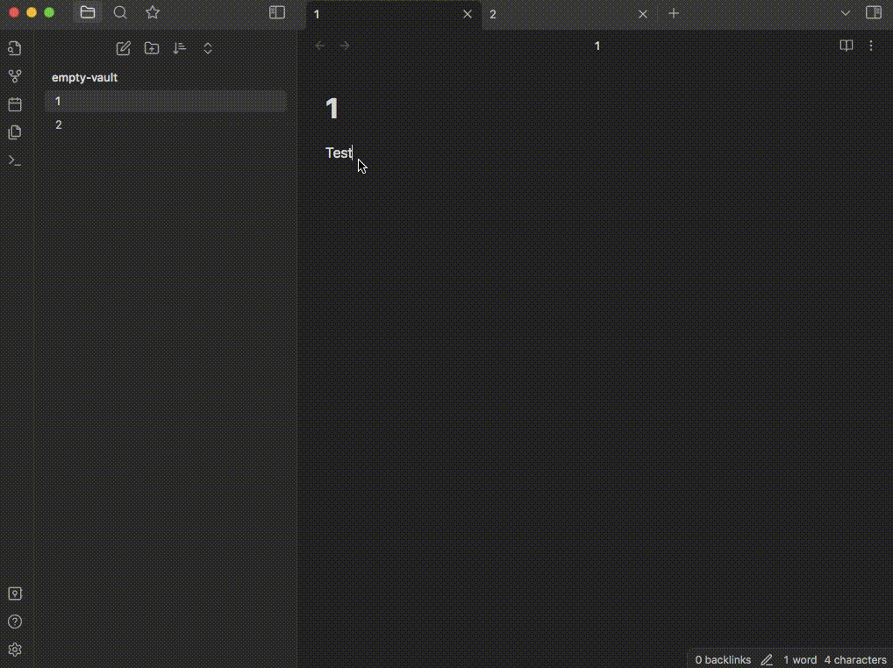Maximize the window with green button

(x=49, y=12)
